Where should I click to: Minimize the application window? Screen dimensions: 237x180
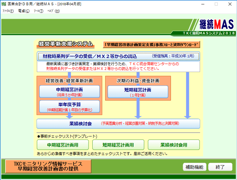200,4
